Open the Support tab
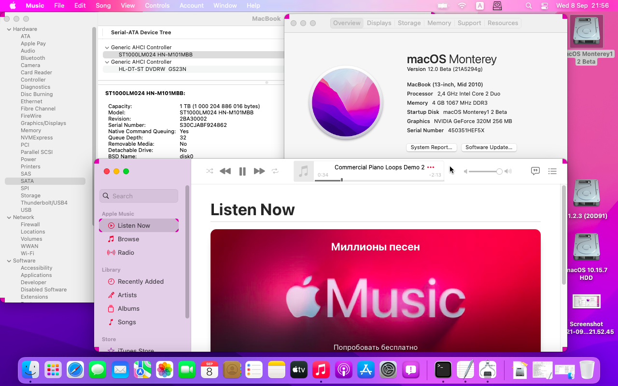This screenshot has width=618, height=386. 469,23
